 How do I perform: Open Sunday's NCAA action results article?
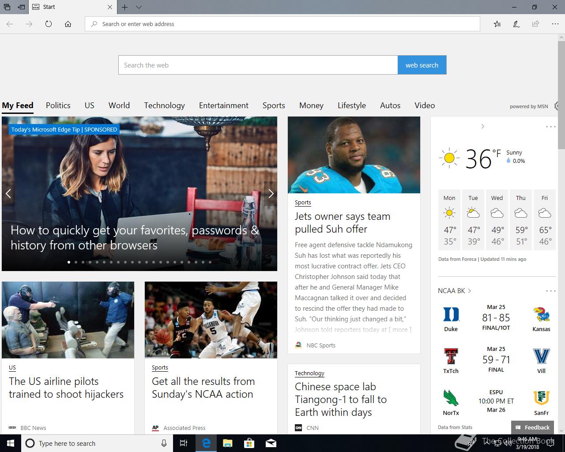[203, 388]
